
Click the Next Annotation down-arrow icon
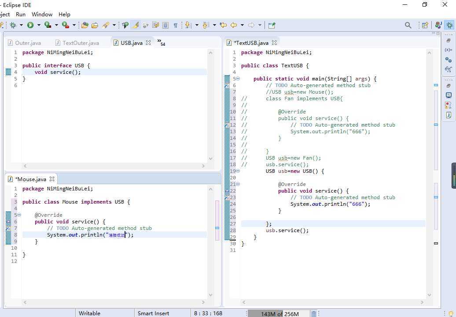(188, 25)
